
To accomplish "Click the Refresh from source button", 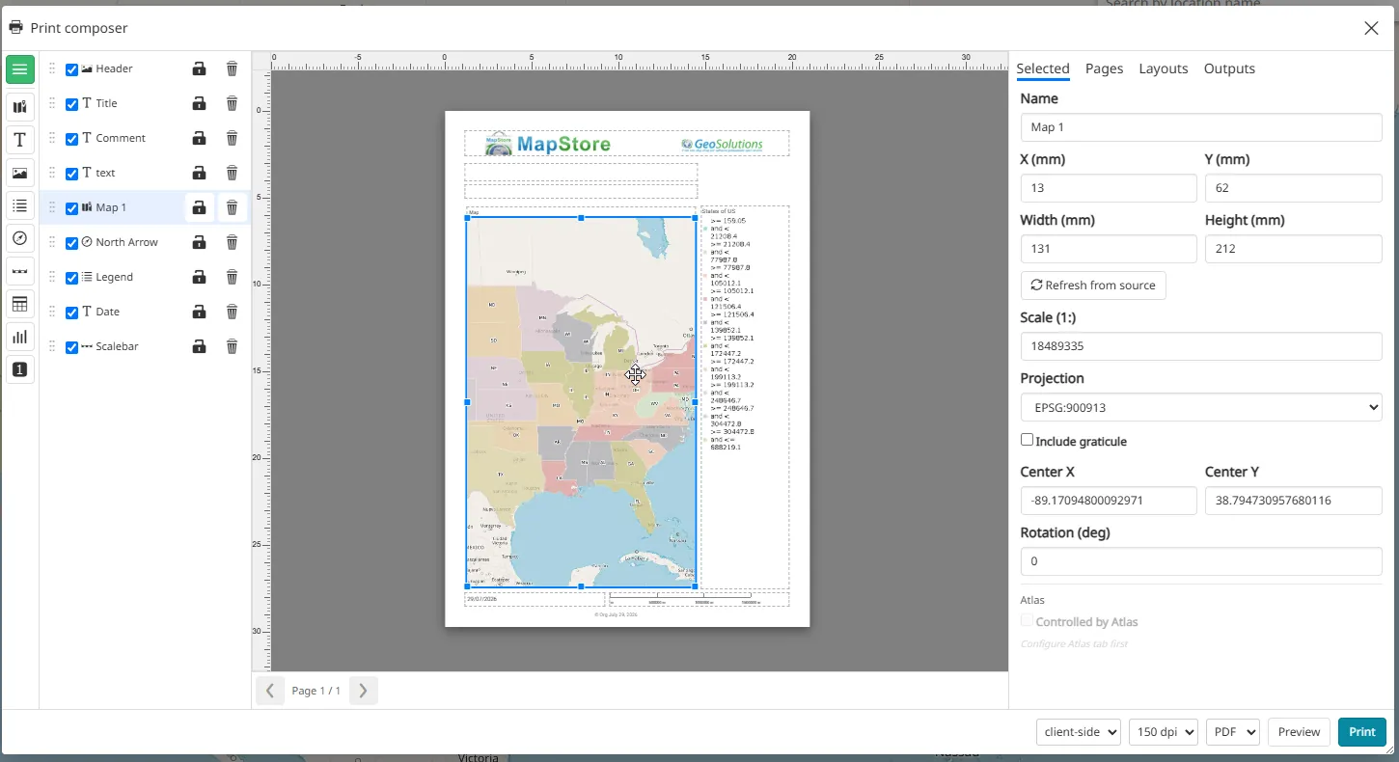I will [1093, 286].
